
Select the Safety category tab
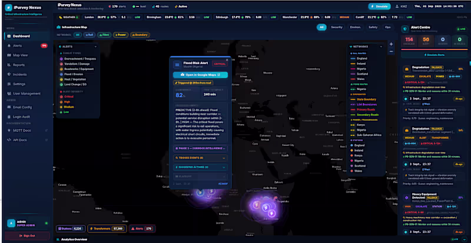pyautogui.click(x=373, y=27)
